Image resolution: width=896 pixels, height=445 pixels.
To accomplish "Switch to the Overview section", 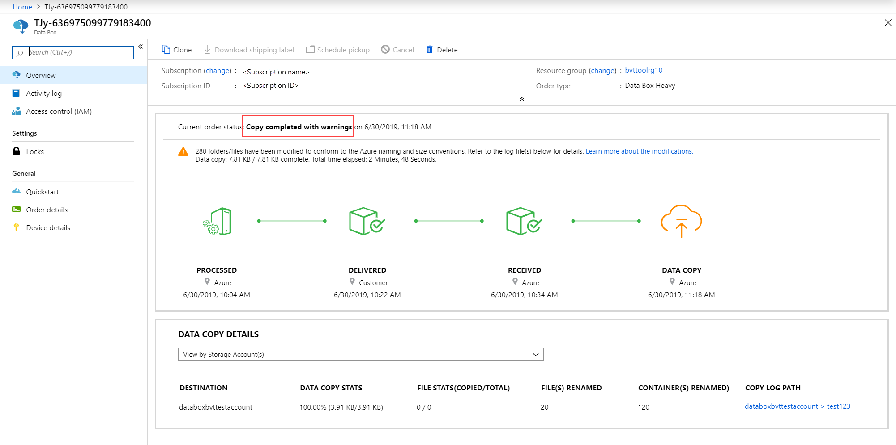I will (41, 75).
